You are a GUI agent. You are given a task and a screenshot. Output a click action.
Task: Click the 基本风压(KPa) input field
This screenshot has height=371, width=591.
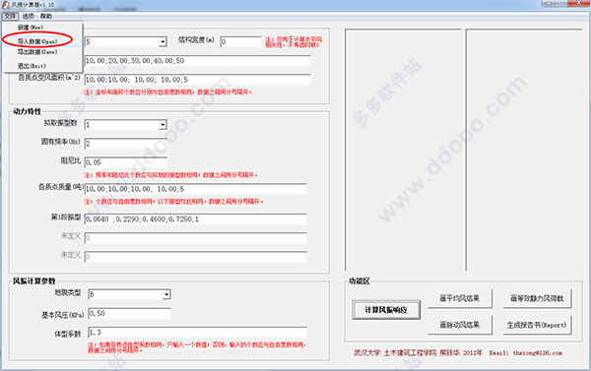[129, 313]
